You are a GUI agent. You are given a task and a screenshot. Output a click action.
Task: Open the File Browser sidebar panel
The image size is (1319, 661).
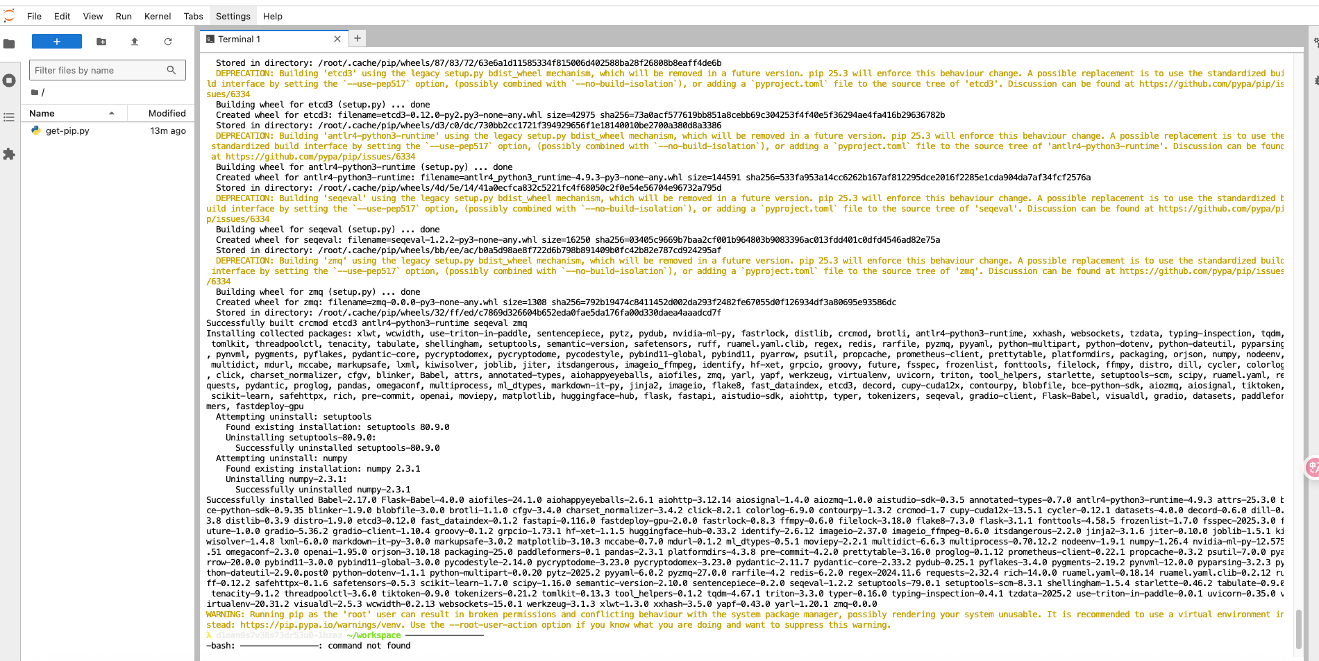(9, 44)
